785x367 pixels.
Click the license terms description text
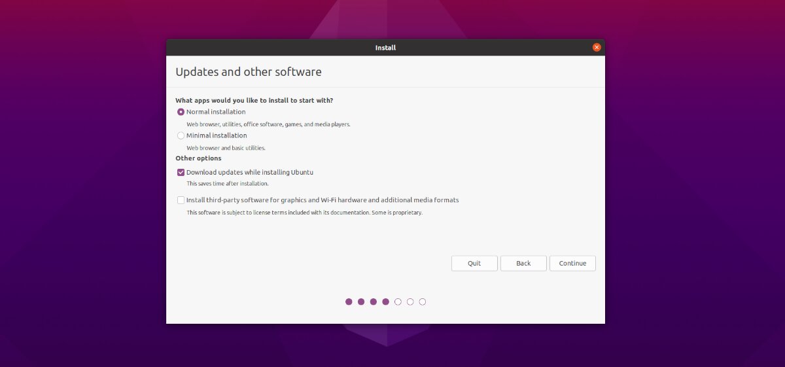304,213
